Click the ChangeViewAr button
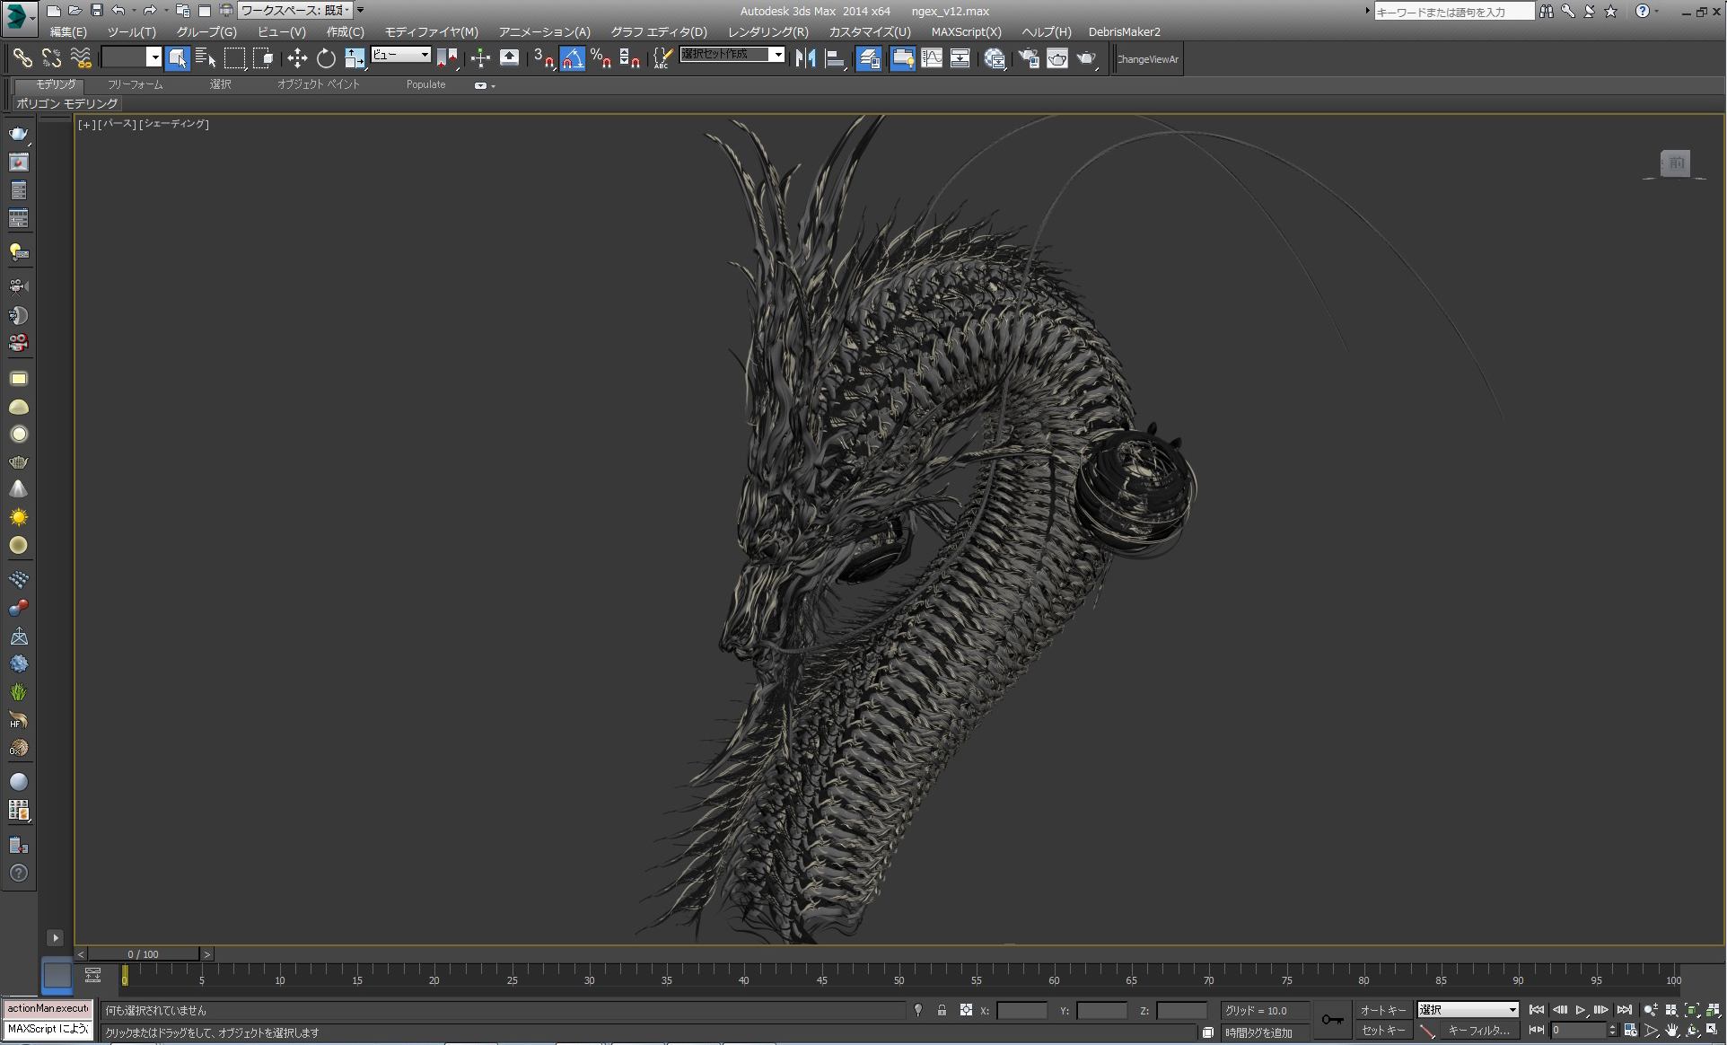 coord(1147,59)
